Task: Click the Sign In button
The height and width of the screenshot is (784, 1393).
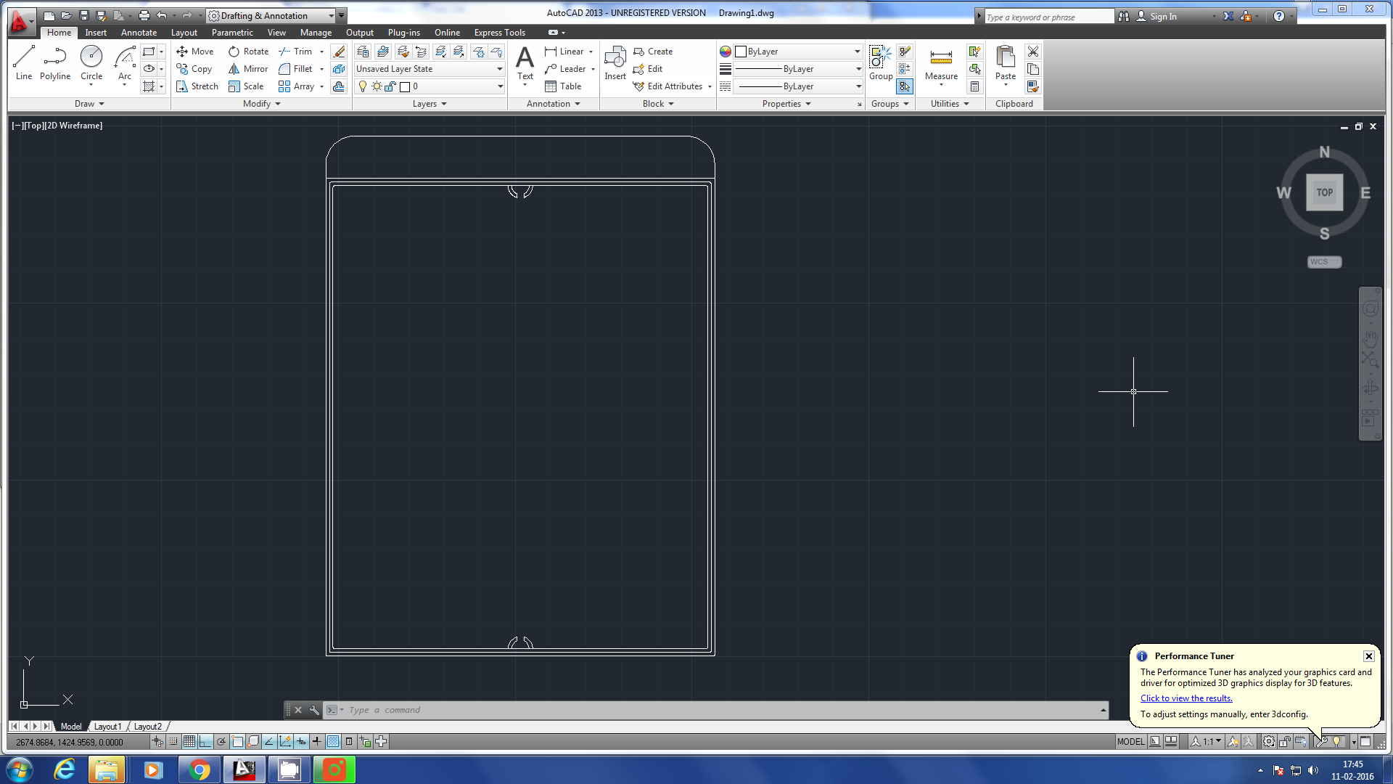Action: (x=1157, y=16)
